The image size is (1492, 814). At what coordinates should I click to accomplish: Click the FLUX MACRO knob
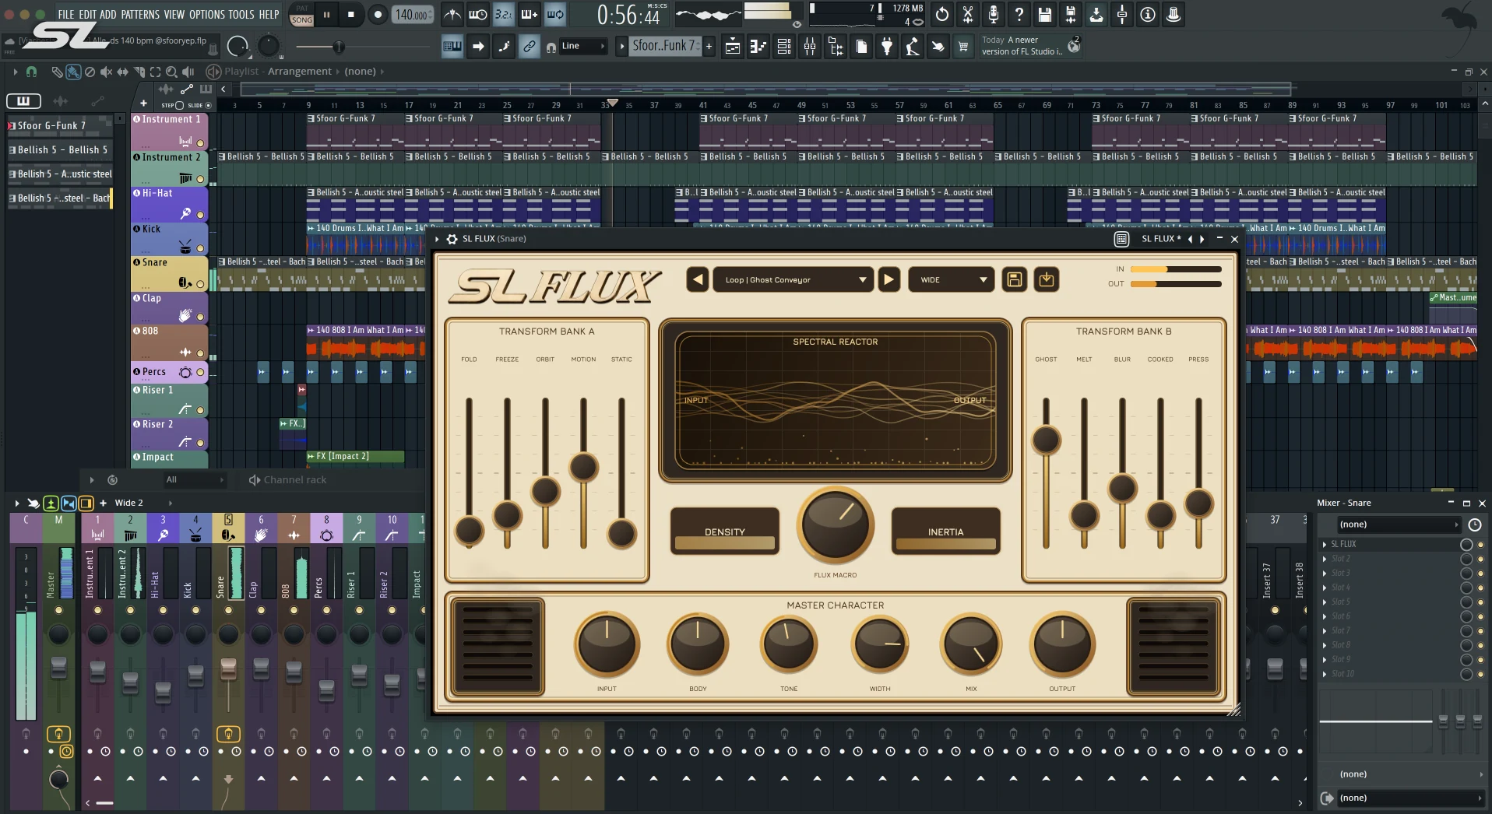836,525
